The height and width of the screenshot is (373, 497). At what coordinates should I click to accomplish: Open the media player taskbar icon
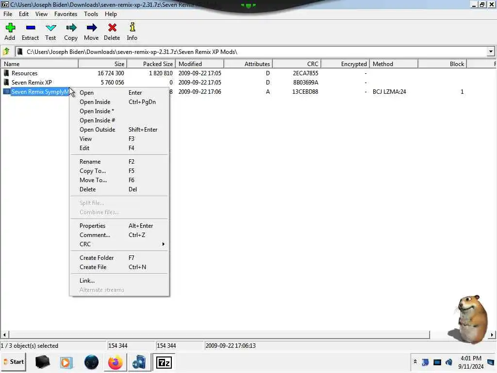[66, 362]
